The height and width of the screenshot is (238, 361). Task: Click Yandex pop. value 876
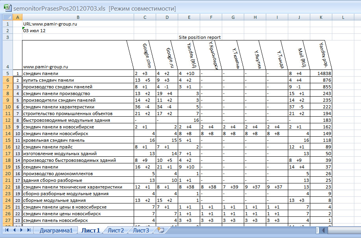[321, 80]
